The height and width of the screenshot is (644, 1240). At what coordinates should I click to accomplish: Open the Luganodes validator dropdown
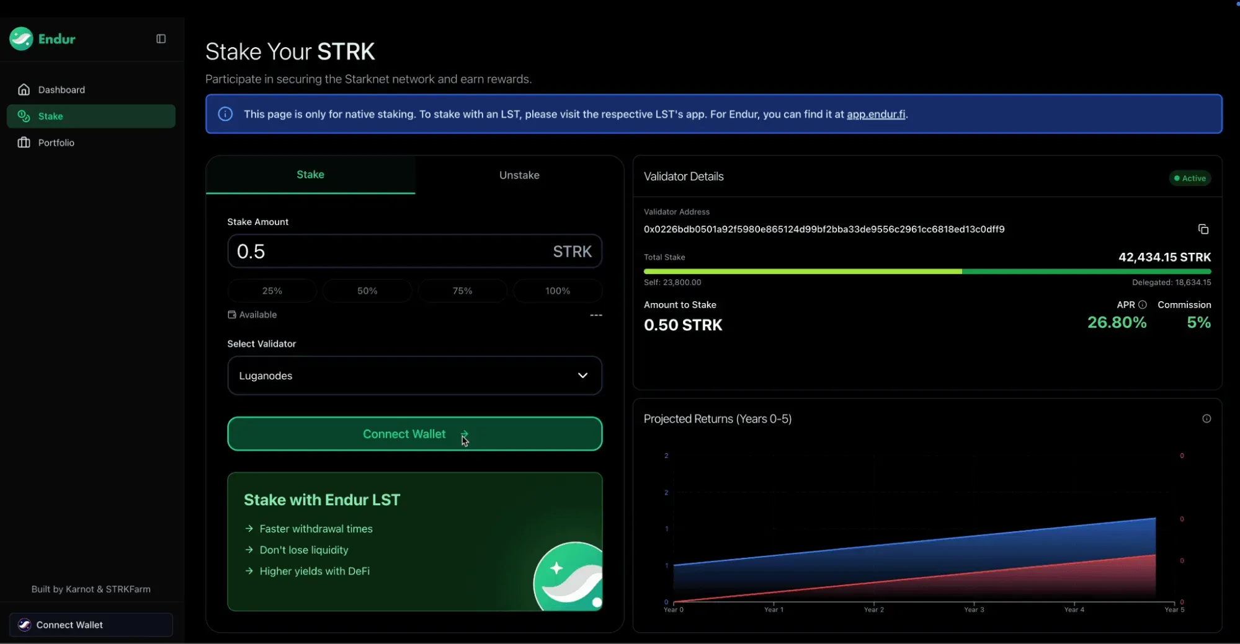pyautogui.click(x=415, y=376)
